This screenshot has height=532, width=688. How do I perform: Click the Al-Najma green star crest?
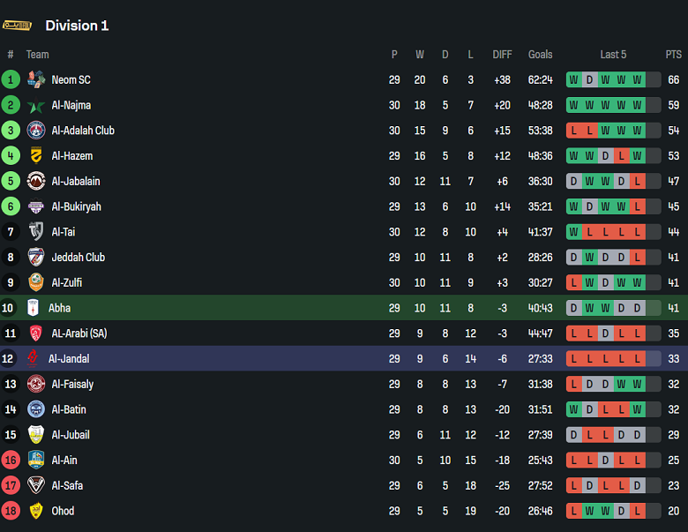click(36, 105)
